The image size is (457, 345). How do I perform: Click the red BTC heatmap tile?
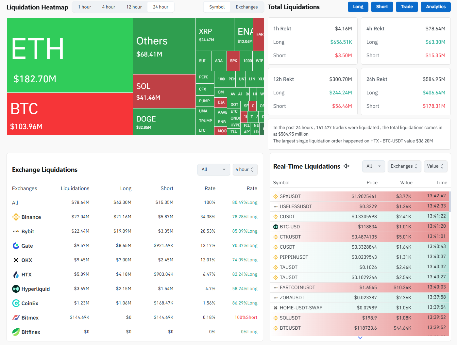tap(70, 114)
